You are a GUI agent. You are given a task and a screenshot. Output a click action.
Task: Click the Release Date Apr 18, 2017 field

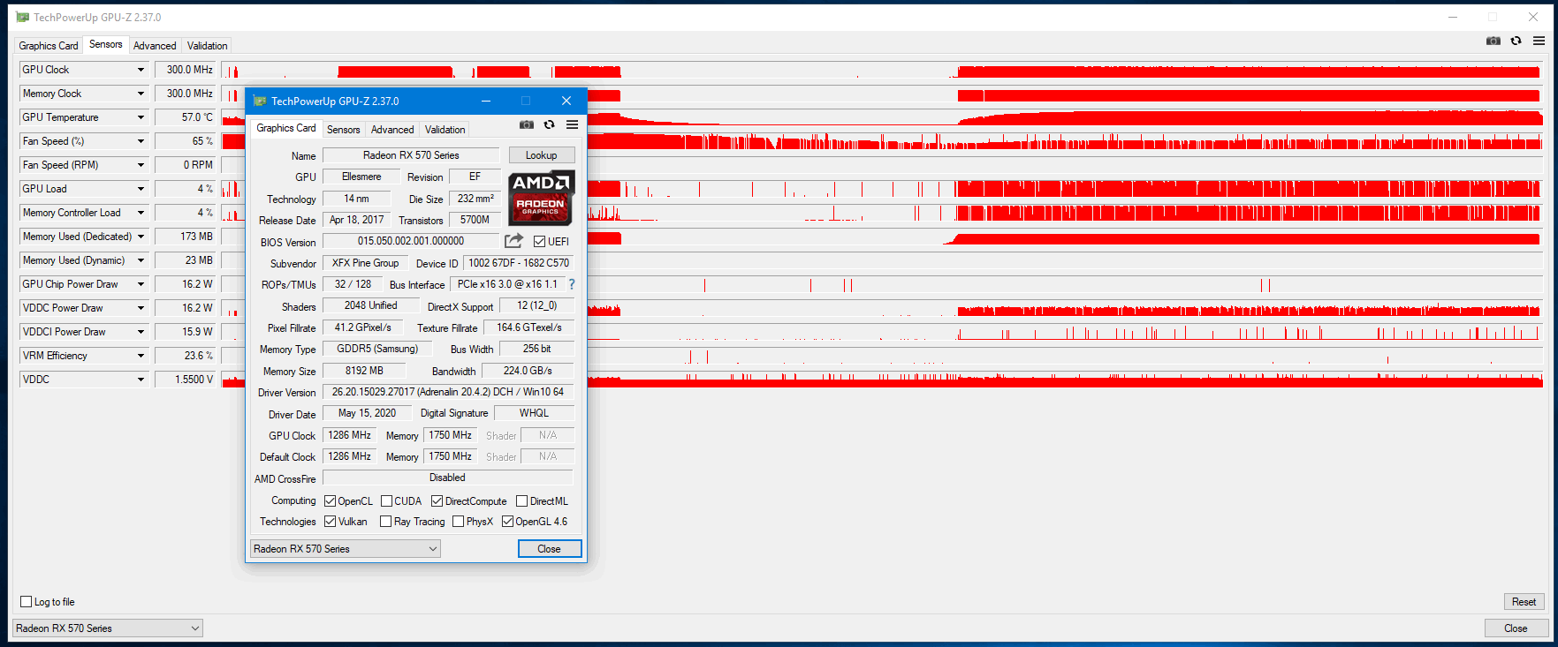point(357,220)
